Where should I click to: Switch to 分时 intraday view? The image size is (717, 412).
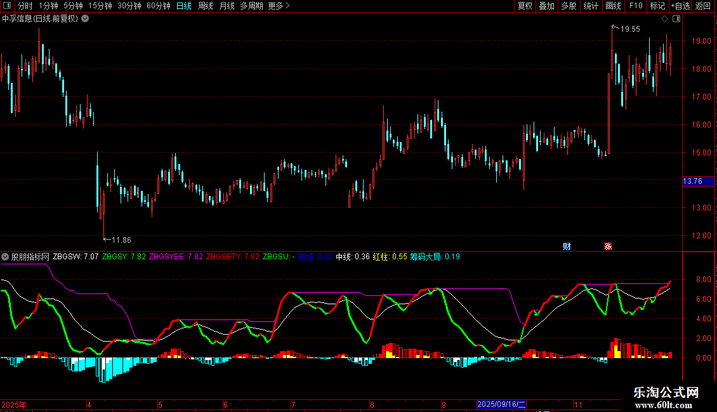pos(25,6)
